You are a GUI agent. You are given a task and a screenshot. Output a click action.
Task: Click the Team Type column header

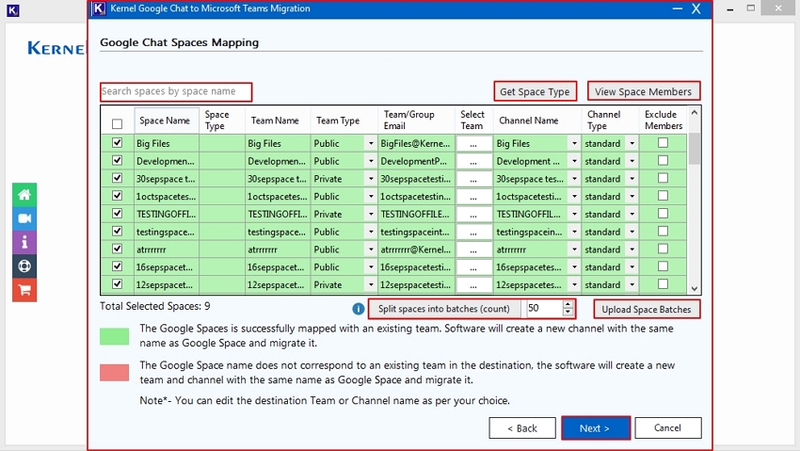(344, 121)
